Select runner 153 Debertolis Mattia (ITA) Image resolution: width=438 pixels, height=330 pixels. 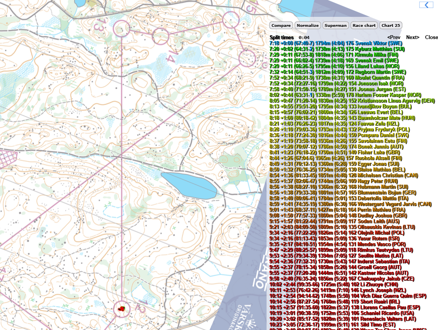(x=339, y=198)
